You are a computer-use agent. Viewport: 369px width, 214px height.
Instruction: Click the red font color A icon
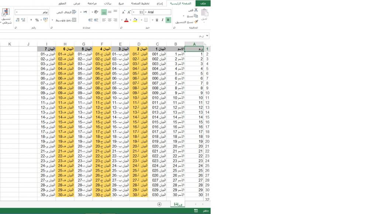click(126, 20)
